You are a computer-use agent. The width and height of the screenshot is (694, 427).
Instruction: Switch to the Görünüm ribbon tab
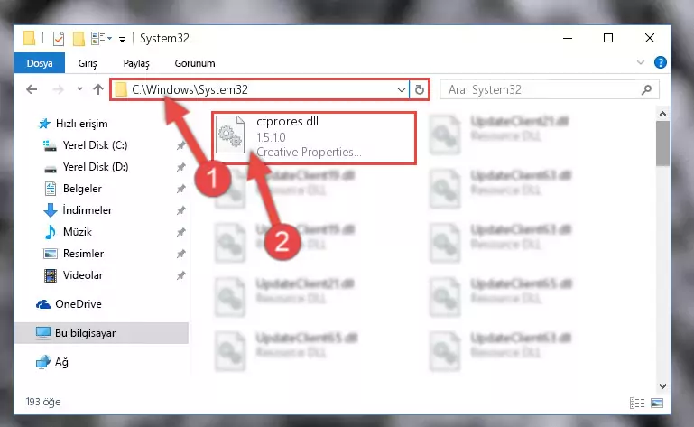point(195,63)
